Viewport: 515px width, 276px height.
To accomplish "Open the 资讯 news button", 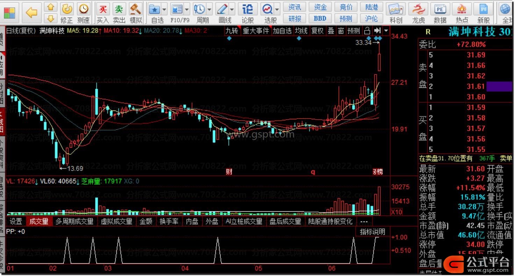I will tap(295, 7).
